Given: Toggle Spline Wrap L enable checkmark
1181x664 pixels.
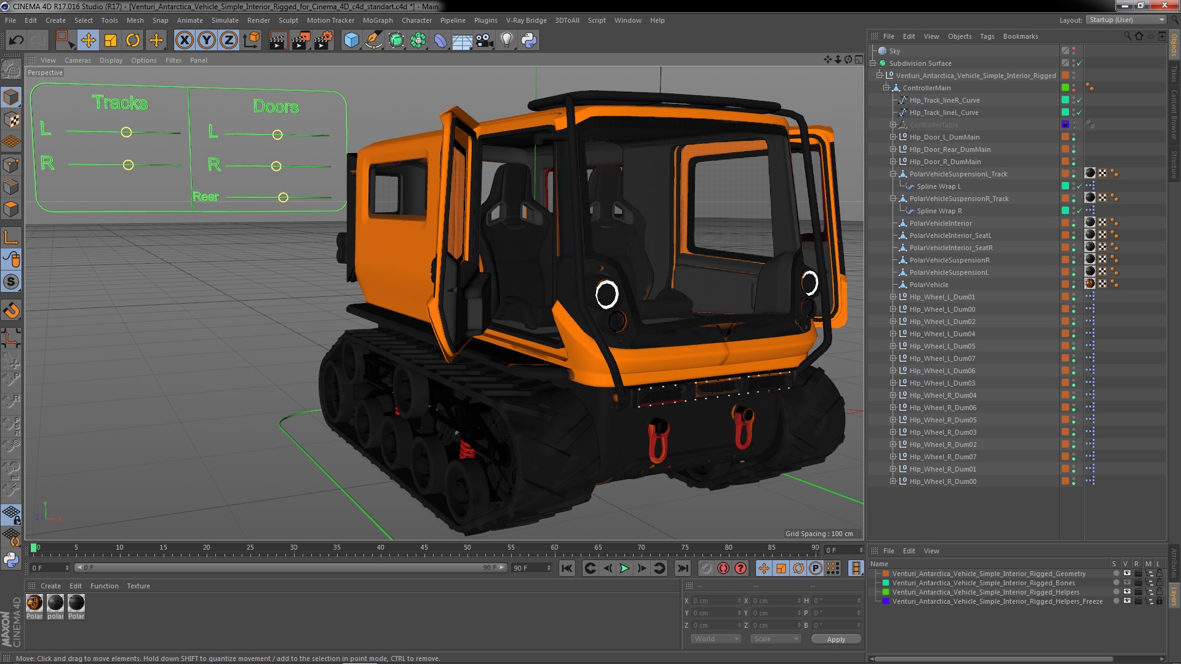Looking at the screenshot, I should click(x=1080, y=186).
